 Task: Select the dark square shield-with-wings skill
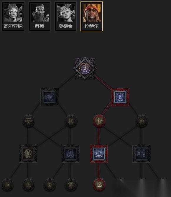[x=70, y=154]
